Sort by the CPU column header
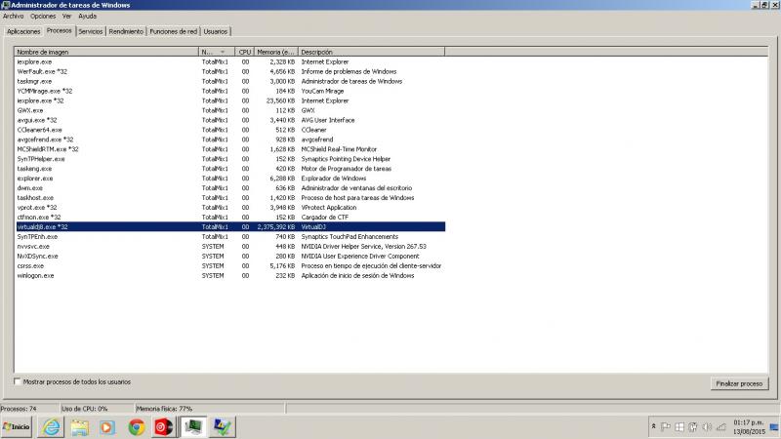781x439 pixels. [245, 52]
